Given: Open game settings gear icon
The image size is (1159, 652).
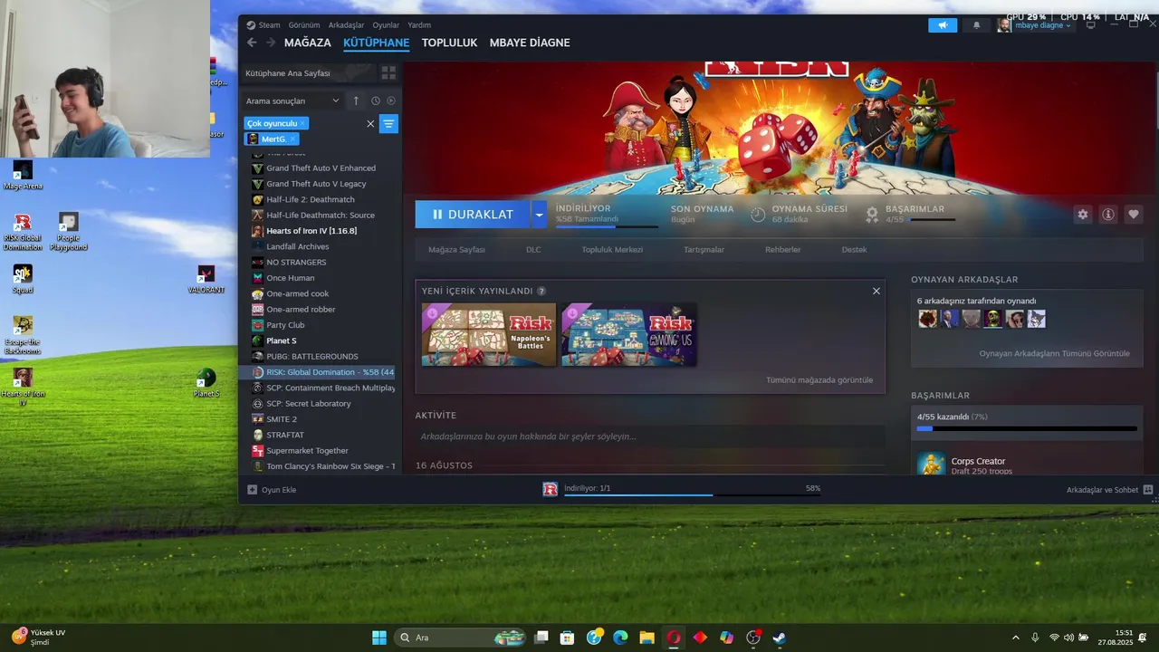Looking at the screenshot, I should click(1082, 215).
